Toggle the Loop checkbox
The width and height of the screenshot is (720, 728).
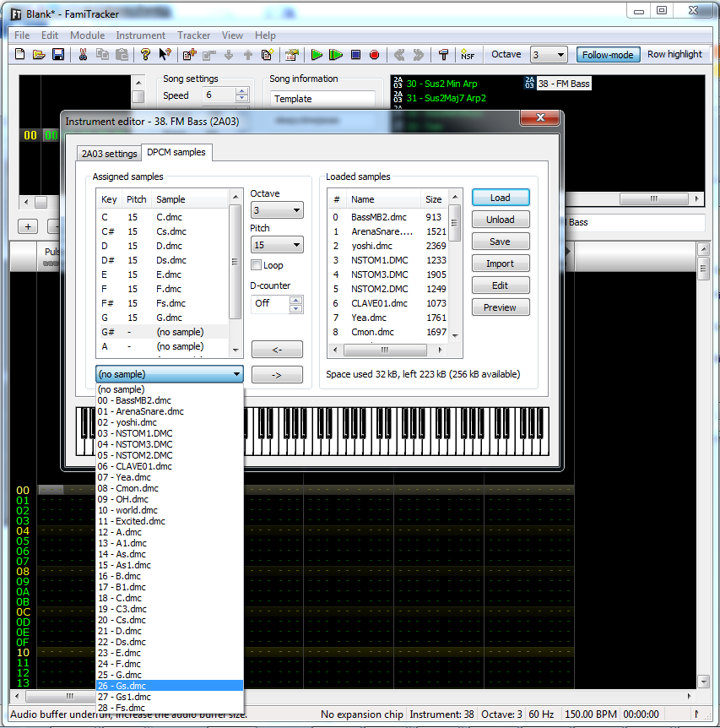[256, 265]
